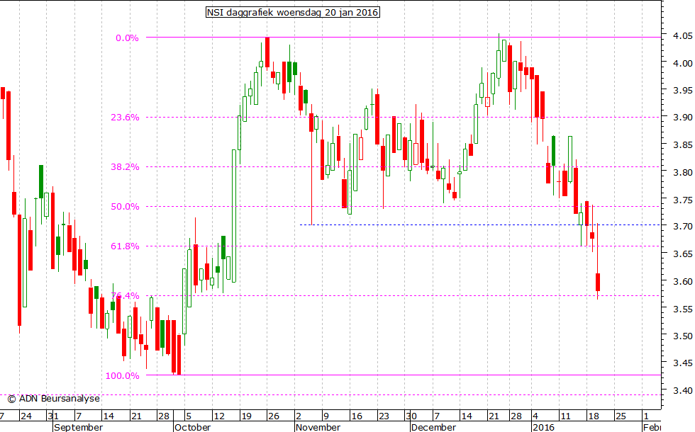Image resolution: width=695 pixels, height=432 pixels.
Task: Click the price axis value '3.50'
Action: [682, 336]
